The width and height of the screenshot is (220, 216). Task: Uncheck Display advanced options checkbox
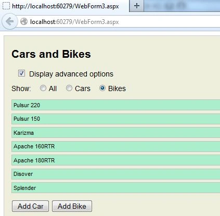click(x=21, y=73)
